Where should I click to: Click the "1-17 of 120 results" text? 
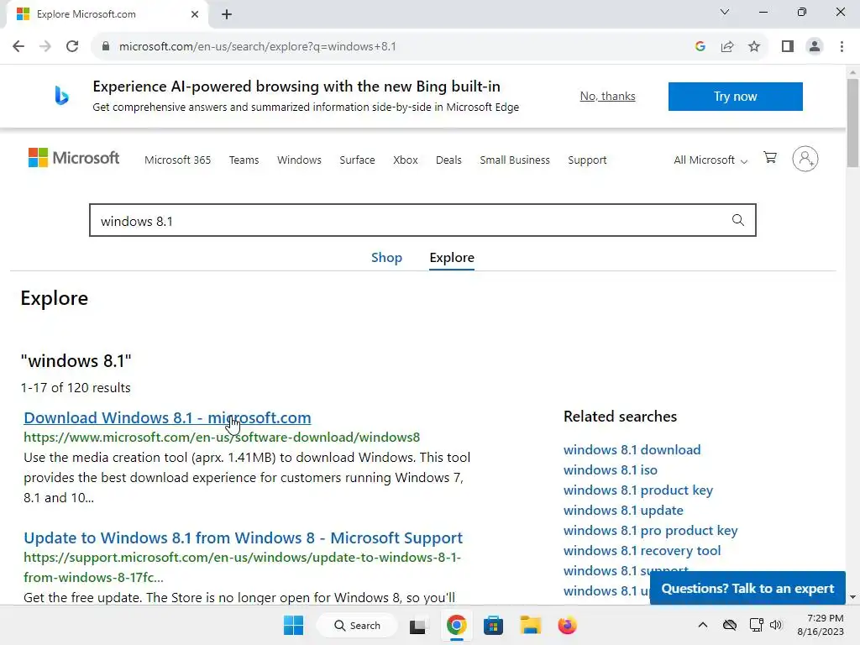coord(76,388)
